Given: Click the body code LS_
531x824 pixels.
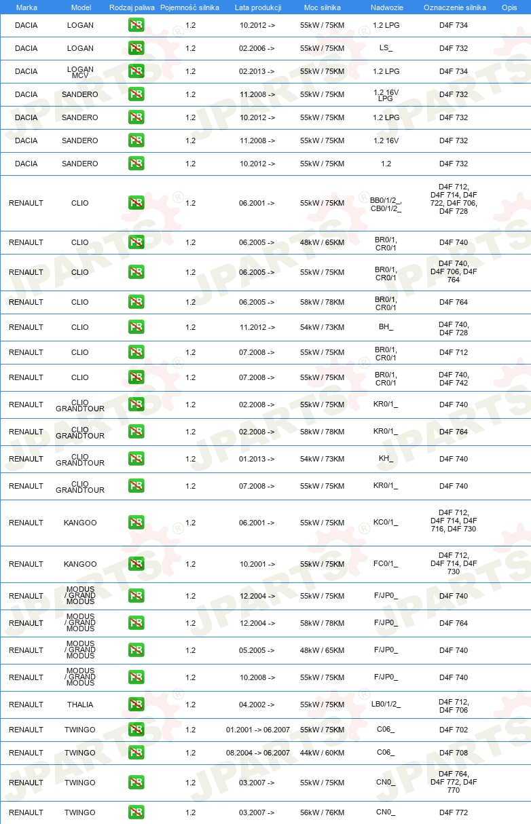Looking at the screenshot, I should (x=386, y=48).
